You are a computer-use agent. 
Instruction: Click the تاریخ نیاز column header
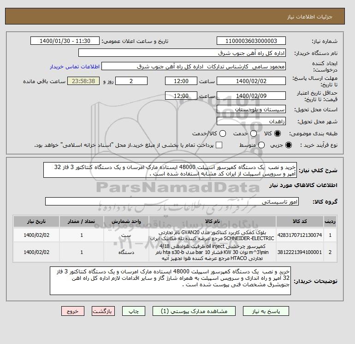click(x=36, y=221)
